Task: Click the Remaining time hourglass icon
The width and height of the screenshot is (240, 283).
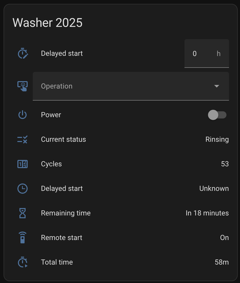Action: tap(23, 213)
